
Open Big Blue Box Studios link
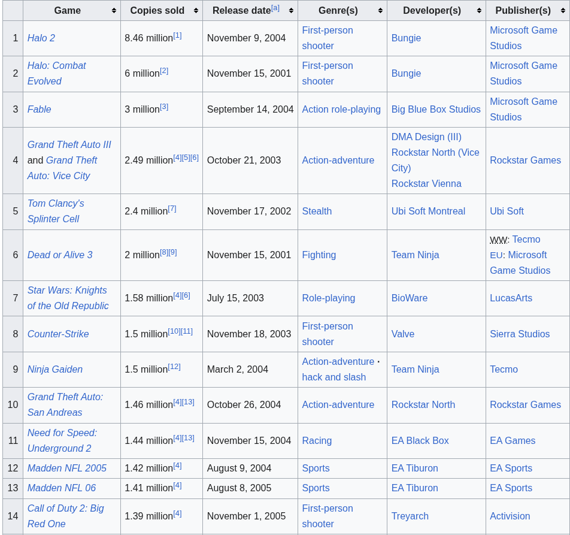point(436,109)
